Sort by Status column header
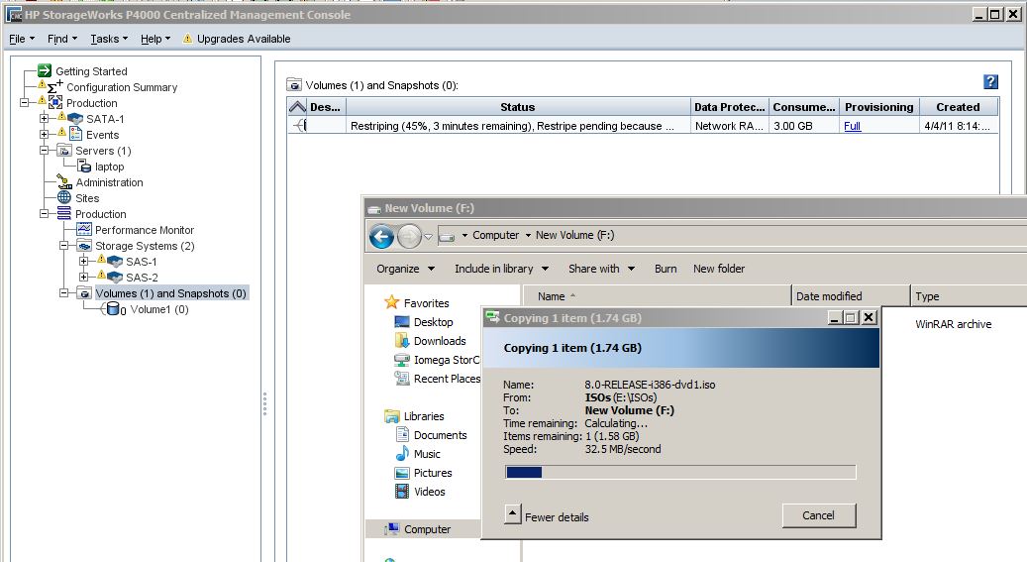This screenshot has width=1027, height=562. pos(517,107)
